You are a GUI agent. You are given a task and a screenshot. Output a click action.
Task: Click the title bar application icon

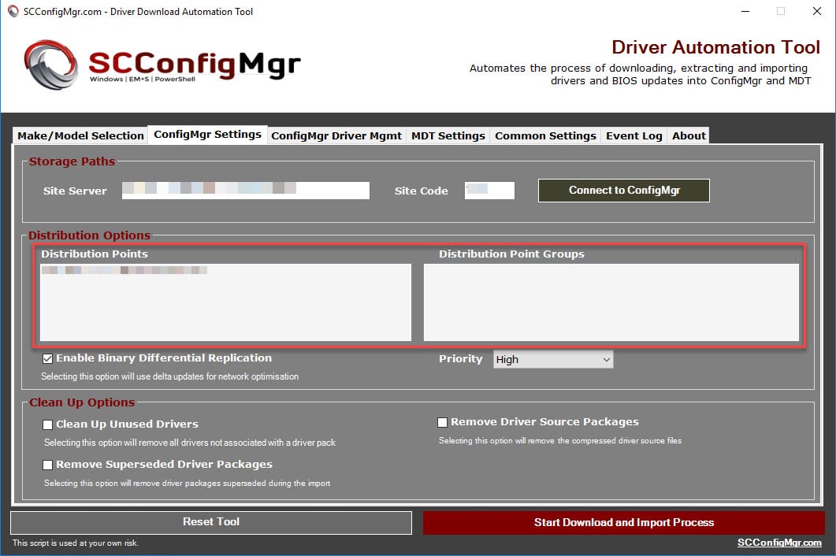[x=13, y=11]
